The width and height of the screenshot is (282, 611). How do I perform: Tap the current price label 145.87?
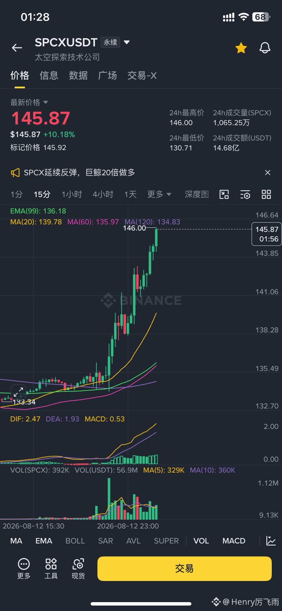coord(267,234)
